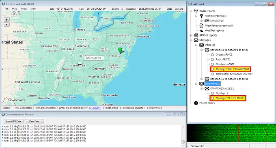
Task: Collapse the Inbox (2) node
Action: (196, 45)
